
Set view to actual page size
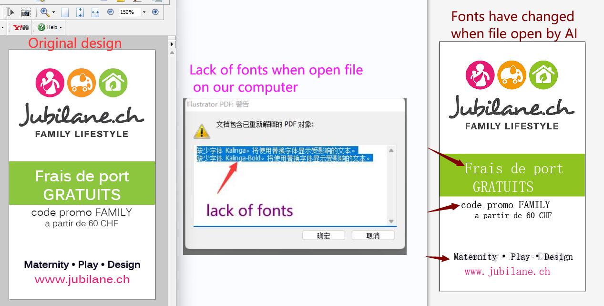pyautogui.click(x=65, y=12)
